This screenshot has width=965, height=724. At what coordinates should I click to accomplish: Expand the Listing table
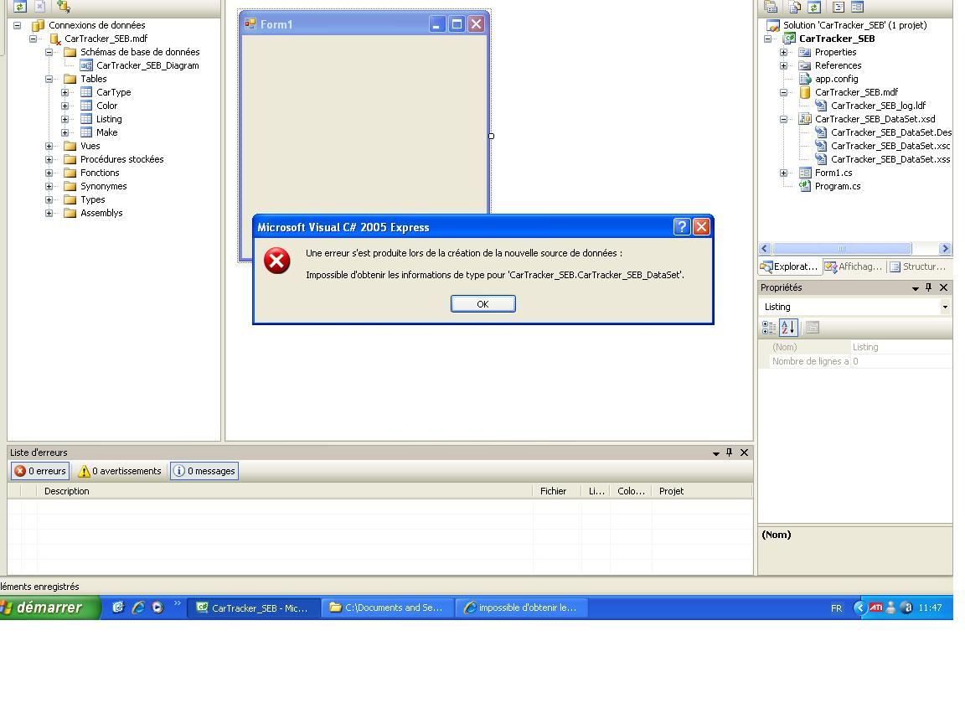click(65, 120)
